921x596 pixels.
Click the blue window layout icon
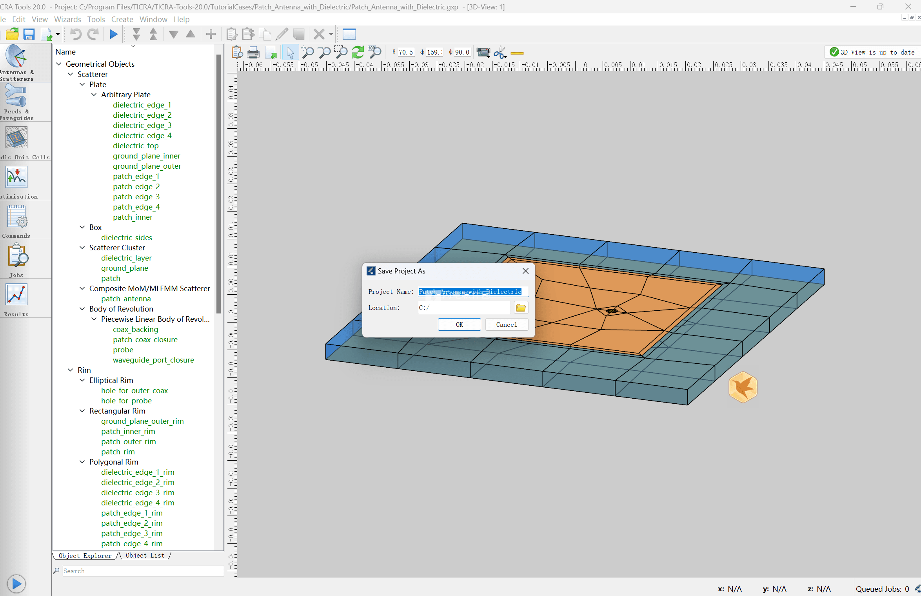pyautogui.click(x=349, y=35)
